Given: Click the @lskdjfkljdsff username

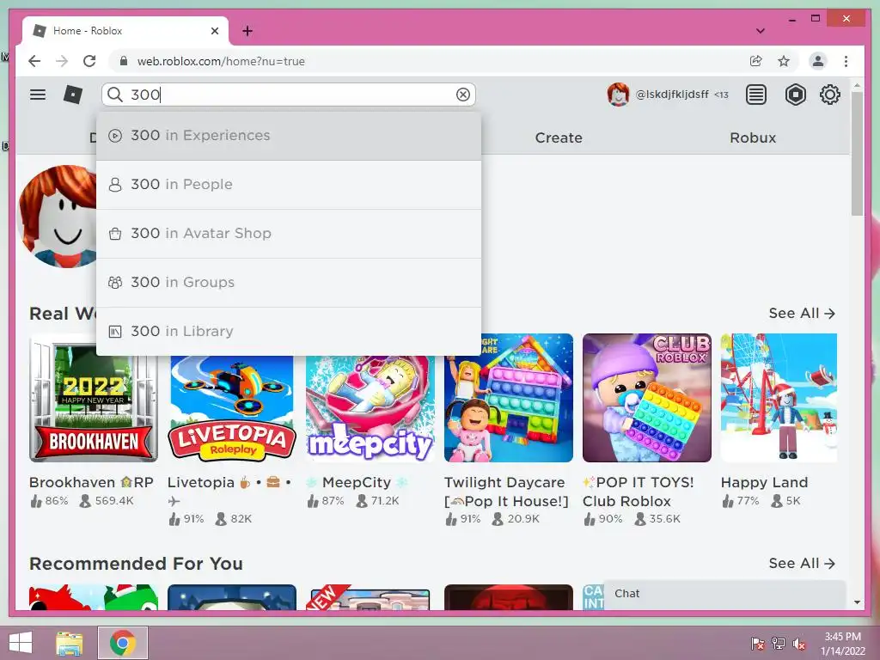Looking at the screenshot, I should [x=672, y=95].
